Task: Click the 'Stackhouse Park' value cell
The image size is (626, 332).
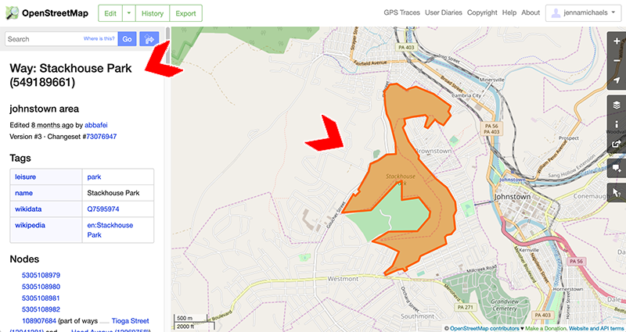Action: pyautogui.click(x=118, y=193)
